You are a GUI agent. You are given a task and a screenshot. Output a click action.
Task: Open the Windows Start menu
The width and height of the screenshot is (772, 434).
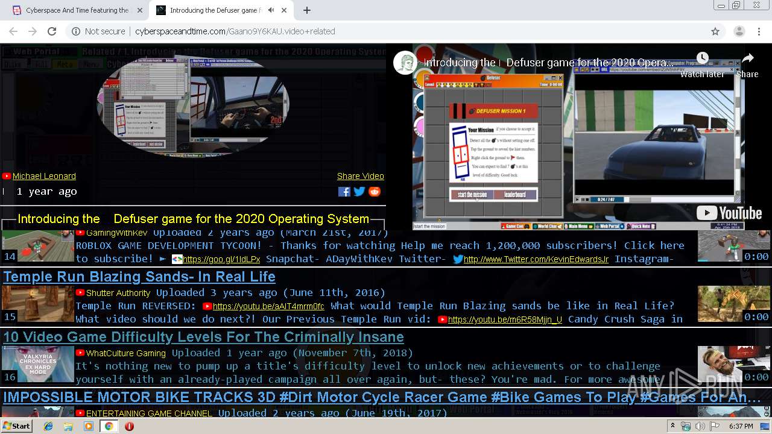16,426
